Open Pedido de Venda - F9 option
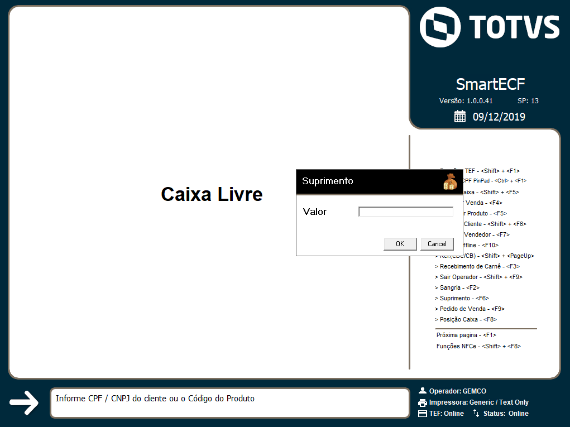The height and width of the screenshot is (427, 570). click(470, 309)
